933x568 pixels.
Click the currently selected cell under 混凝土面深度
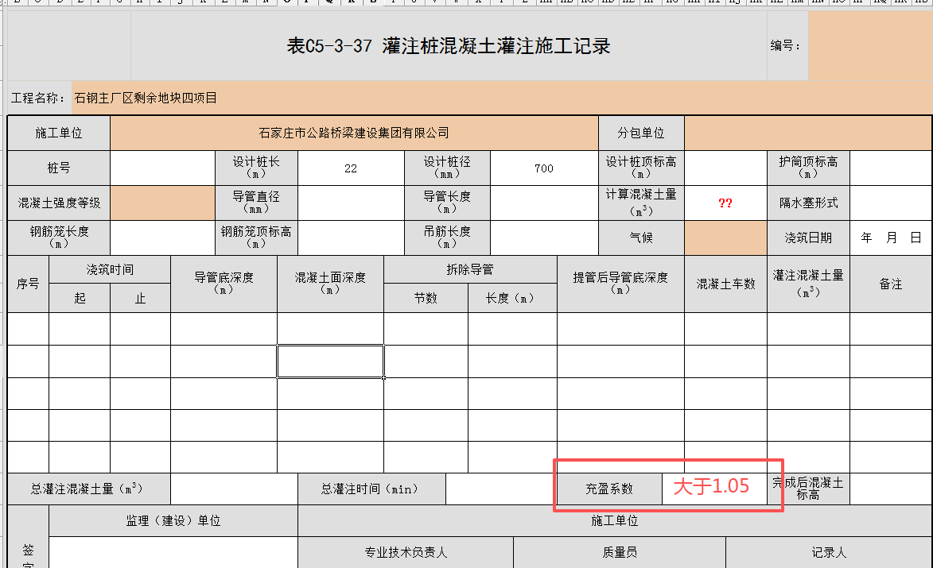click(x=330, y=361)
